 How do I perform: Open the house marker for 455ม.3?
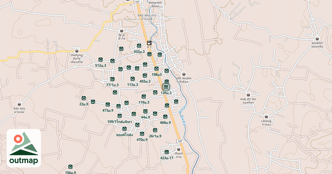click(145, 75)
